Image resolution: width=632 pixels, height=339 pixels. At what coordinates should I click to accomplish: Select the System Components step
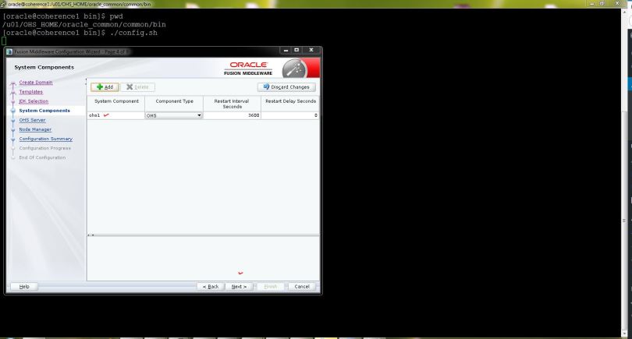coord(44,111)
